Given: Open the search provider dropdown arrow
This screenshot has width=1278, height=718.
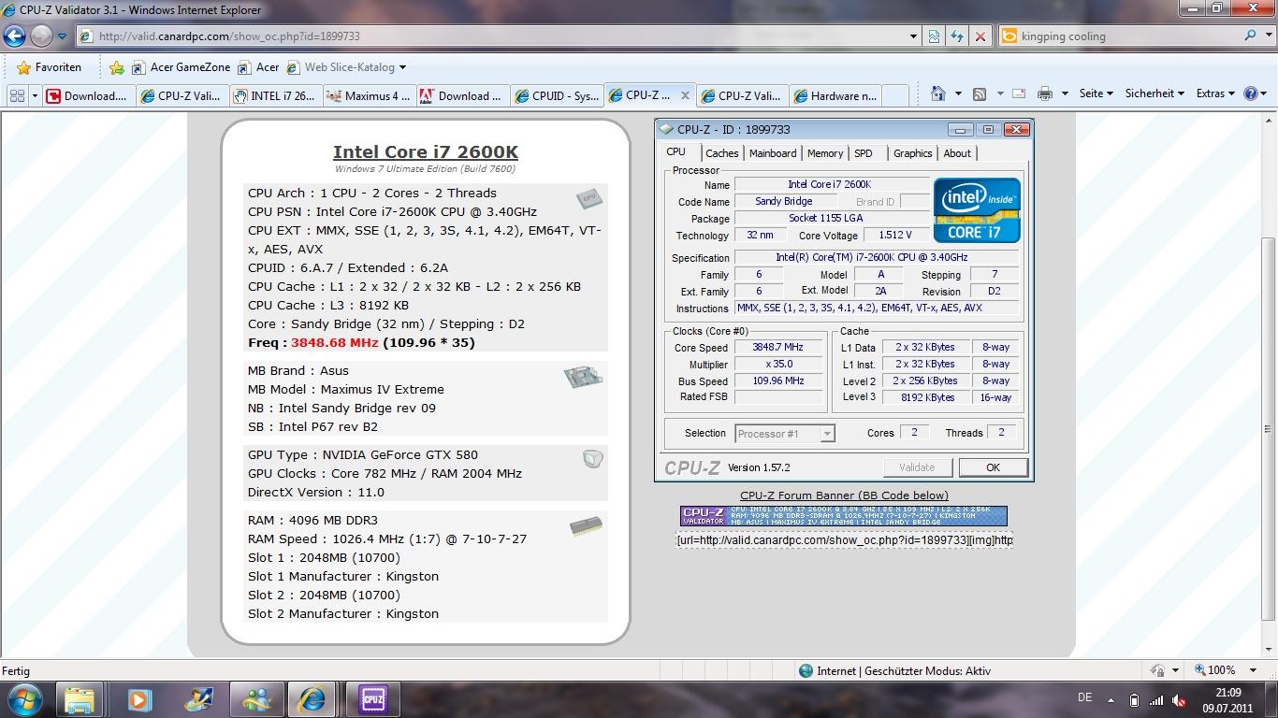Looking at the screenshot, I should (x=1267, y=36).
